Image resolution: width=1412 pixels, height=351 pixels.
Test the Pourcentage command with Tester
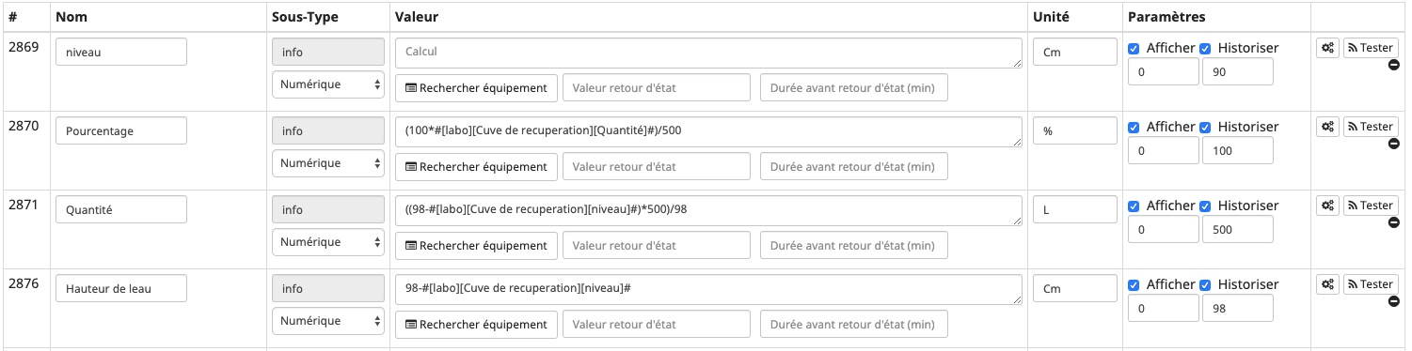click(x=1371, y=127)
